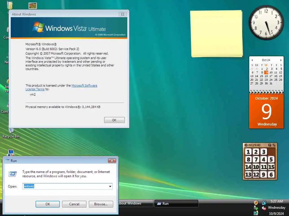Click the 'Oct 24' calendar header

click(266, 60)
